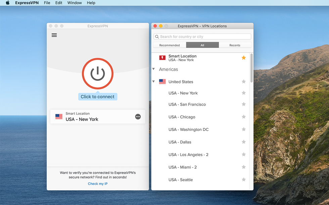The width and height of the screenshot is (329, 205).
Task: Open the hamburger menu in ExpressVPN
Action: click(54, 35)
